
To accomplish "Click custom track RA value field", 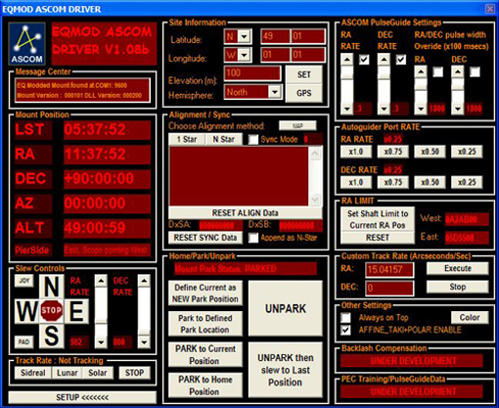I will [x=389, y=270].
